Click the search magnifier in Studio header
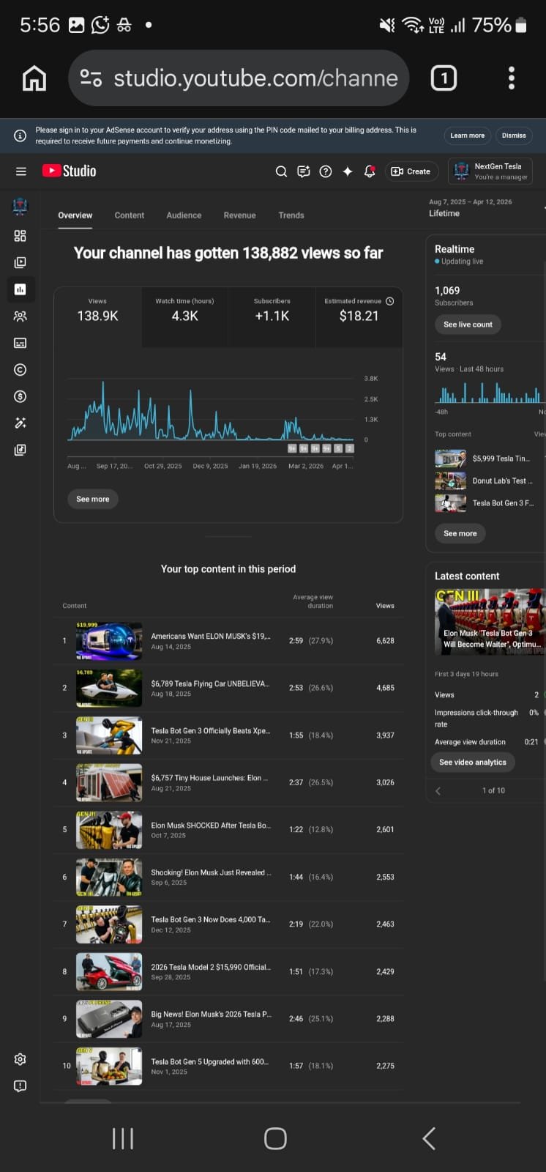The image size is (546, 1172). point(281,171)
